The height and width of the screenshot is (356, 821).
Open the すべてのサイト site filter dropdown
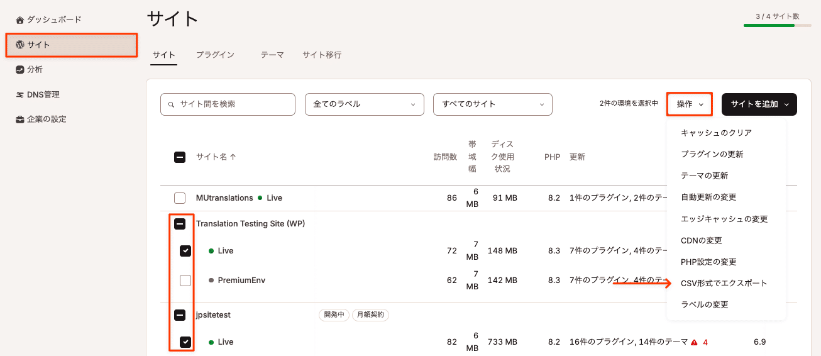pyautogui.click(x=493, y=104)
